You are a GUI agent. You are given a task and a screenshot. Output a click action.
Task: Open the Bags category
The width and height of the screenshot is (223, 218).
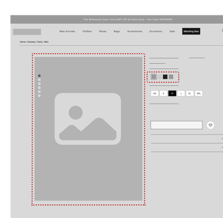[x=117, y=32]
